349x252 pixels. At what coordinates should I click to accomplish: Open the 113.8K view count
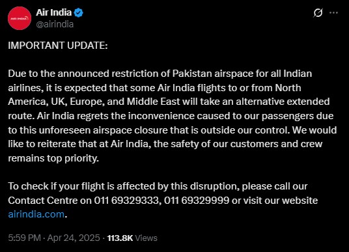coord(120,238)
